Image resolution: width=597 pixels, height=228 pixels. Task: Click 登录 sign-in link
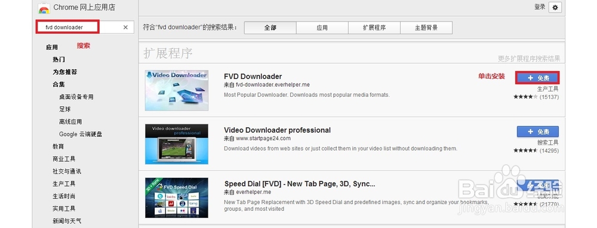(540, 7)
